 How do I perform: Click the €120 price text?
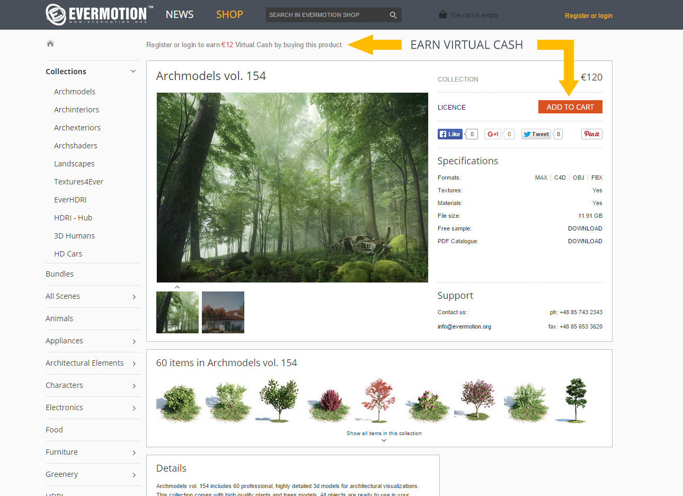tap(591, 77)
